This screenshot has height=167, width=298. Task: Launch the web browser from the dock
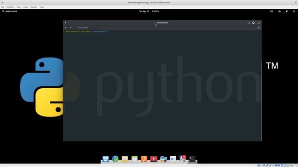click(115, 159)
